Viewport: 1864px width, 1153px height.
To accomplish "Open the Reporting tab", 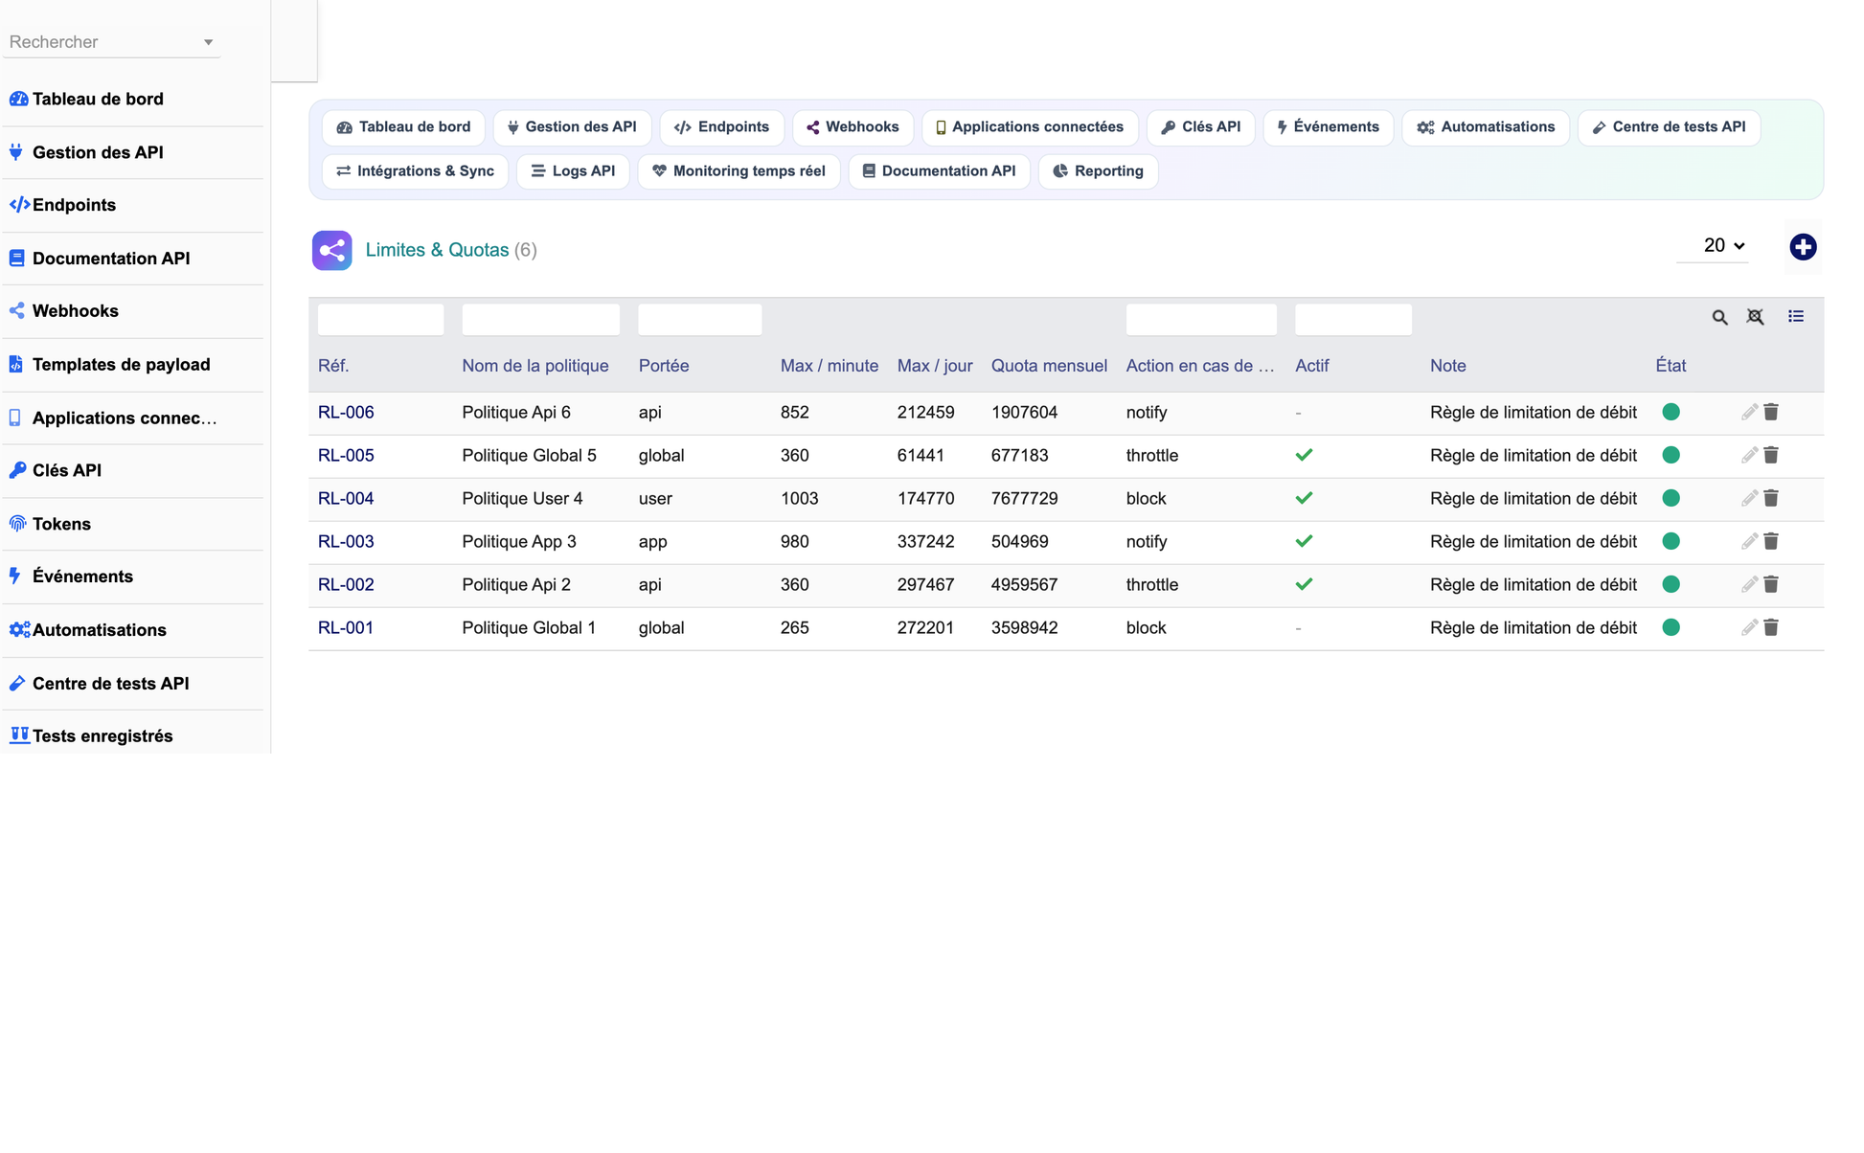I will point(1098,171).
